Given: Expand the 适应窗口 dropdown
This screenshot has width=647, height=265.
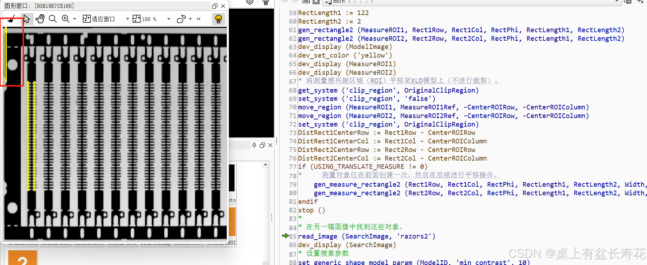Looking at the screenshot, I should [x=127, y=19].
